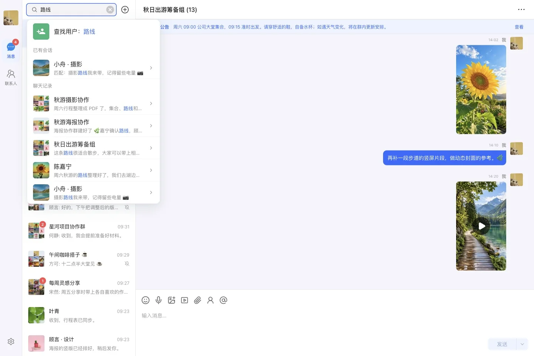Clear the search field text
This screenshot has height=356, width=534.
pos(110,10)
